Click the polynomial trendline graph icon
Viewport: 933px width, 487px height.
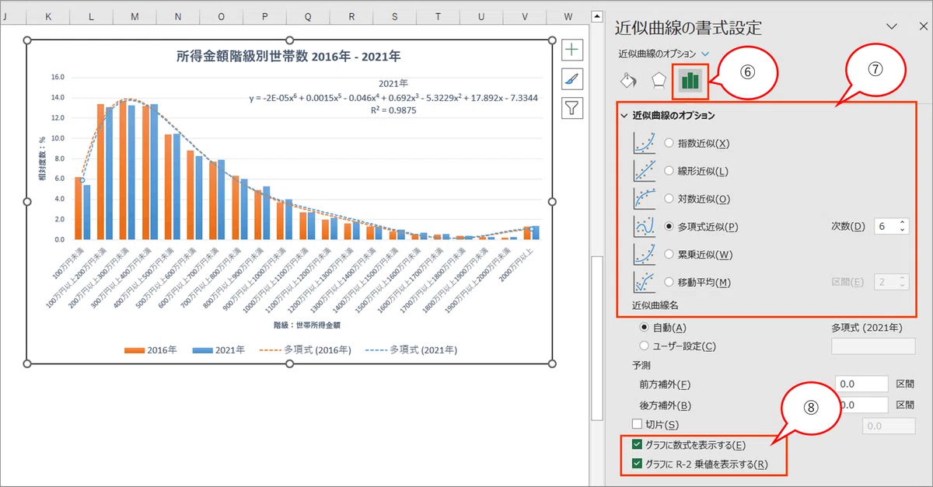[645, 227]
